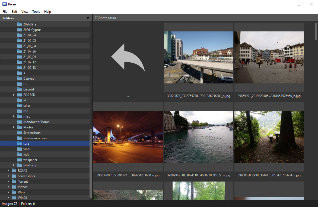Screen dimensions: 318x207
Task: Expand the misc folder
Action: pos(14,117)
